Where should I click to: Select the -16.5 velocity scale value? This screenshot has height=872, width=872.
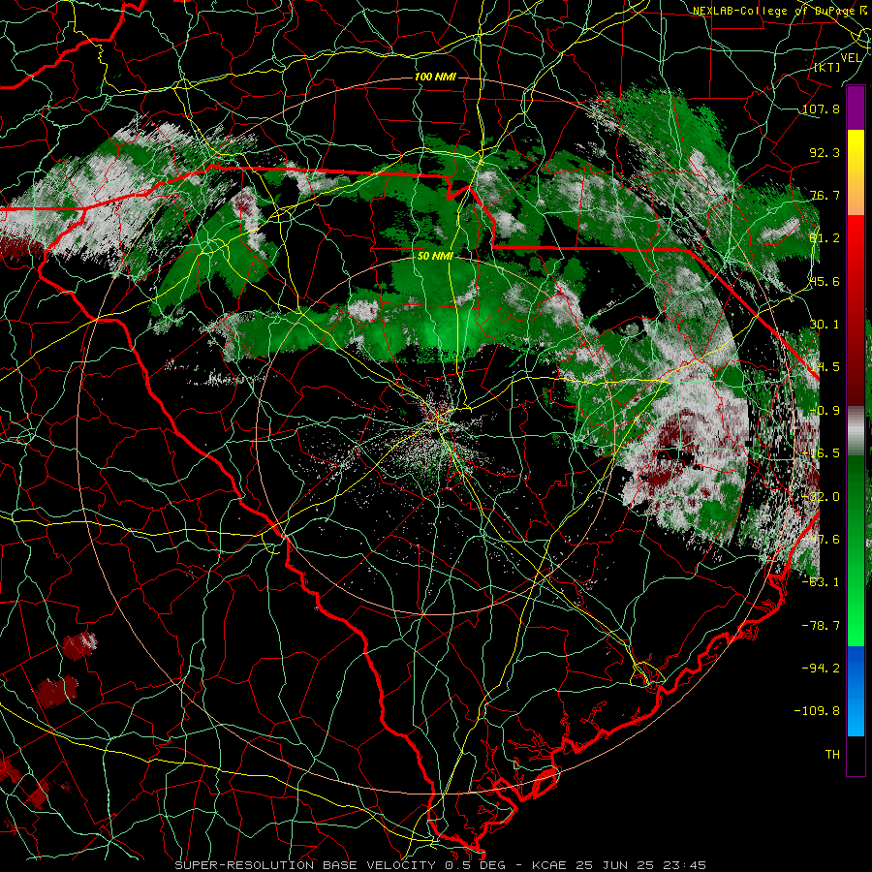(x=821, y=452)
